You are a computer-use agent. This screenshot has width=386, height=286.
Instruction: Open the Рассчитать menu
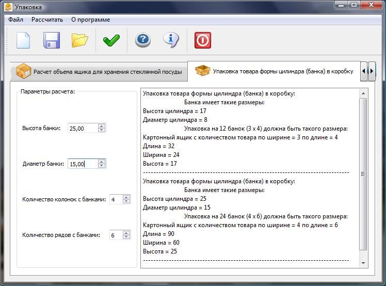coord(47,20)
